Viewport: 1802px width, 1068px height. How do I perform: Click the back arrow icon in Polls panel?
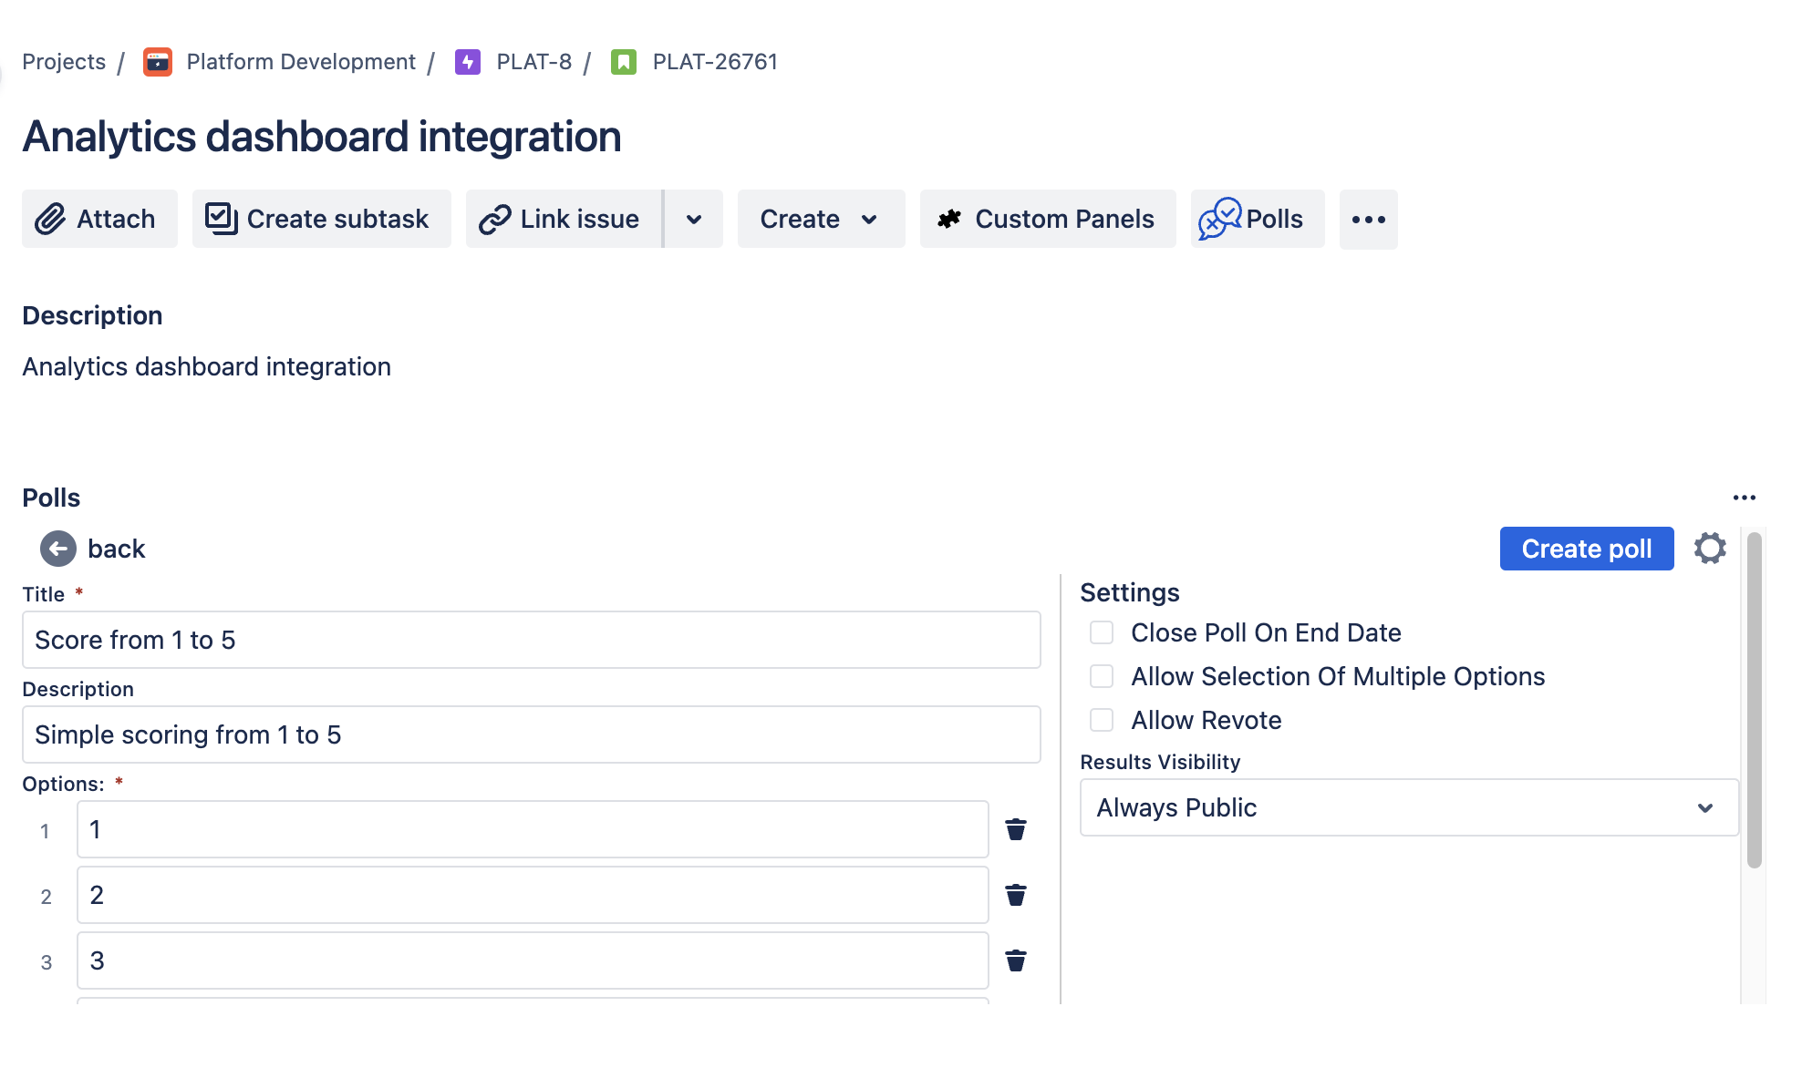[57, 549]
